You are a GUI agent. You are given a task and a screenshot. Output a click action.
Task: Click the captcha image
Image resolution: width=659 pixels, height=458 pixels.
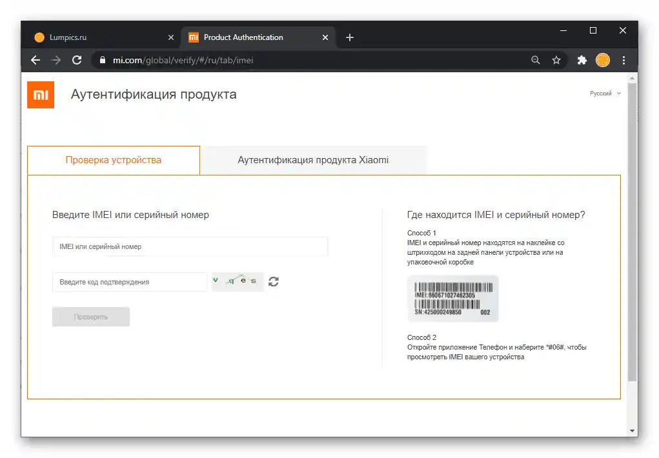coord(238,281)
